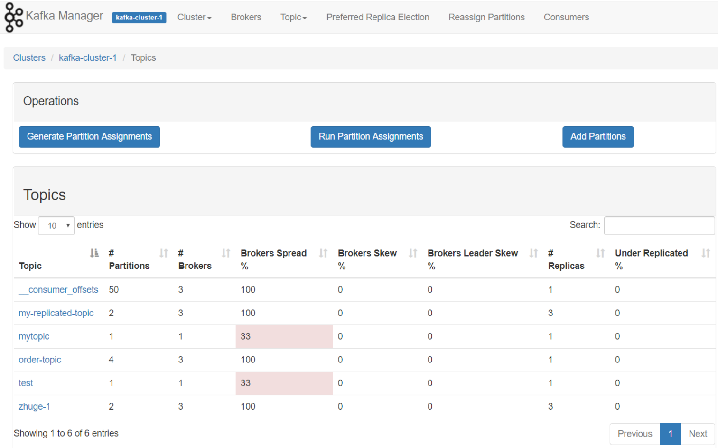Click the kafka-cluster-1 badge in navbar
718x448 pixels.
pos(139,18)
